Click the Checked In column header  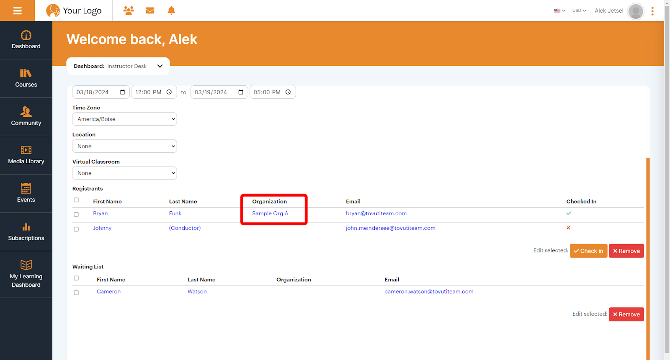click(581, 201)
